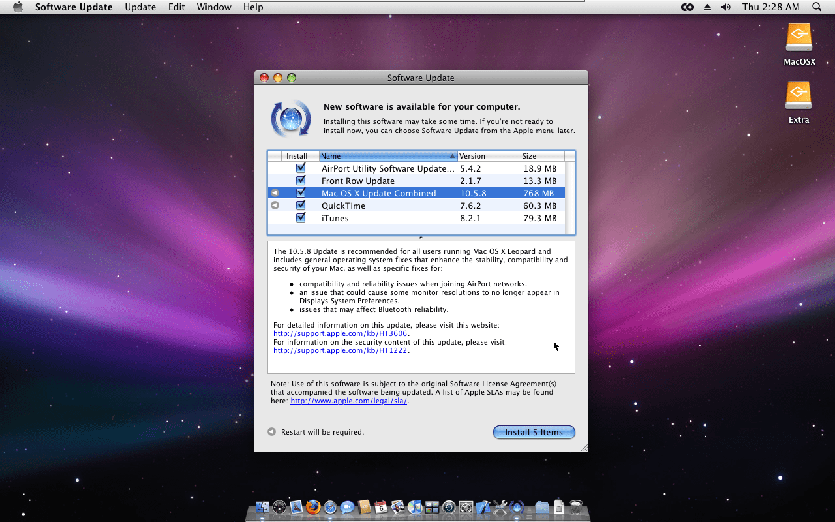Open the Update menu

[140, 7]
